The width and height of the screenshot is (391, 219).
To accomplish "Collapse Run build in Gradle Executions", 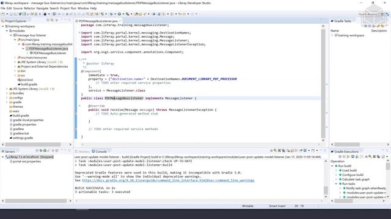I will click(332, 166).
